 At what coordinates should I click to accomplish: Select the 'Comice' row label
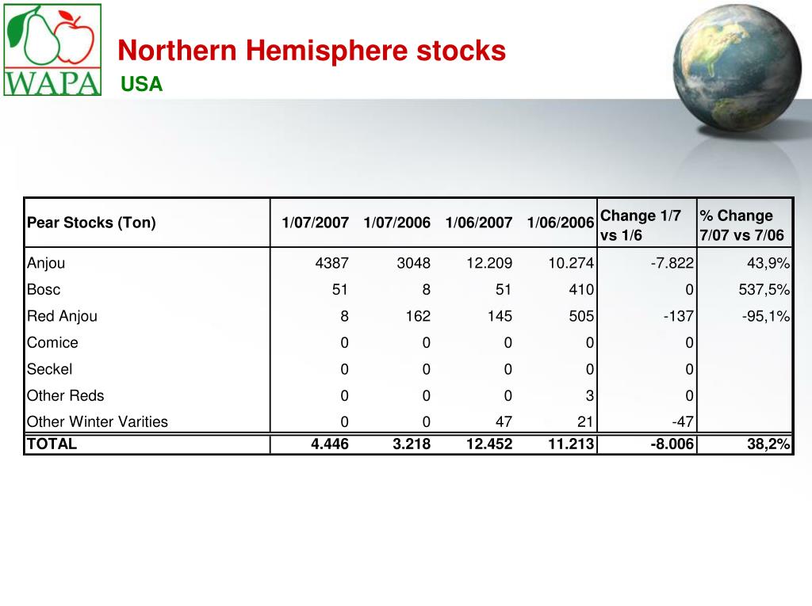click(52, 342)
